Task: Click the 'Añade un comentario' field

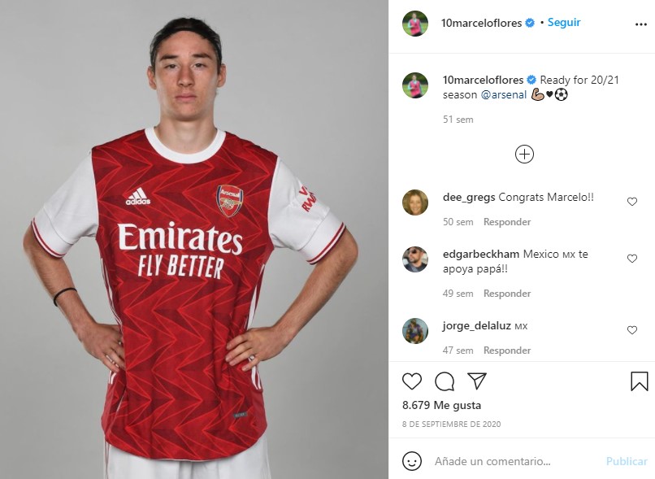Action: tap(516, 461)
